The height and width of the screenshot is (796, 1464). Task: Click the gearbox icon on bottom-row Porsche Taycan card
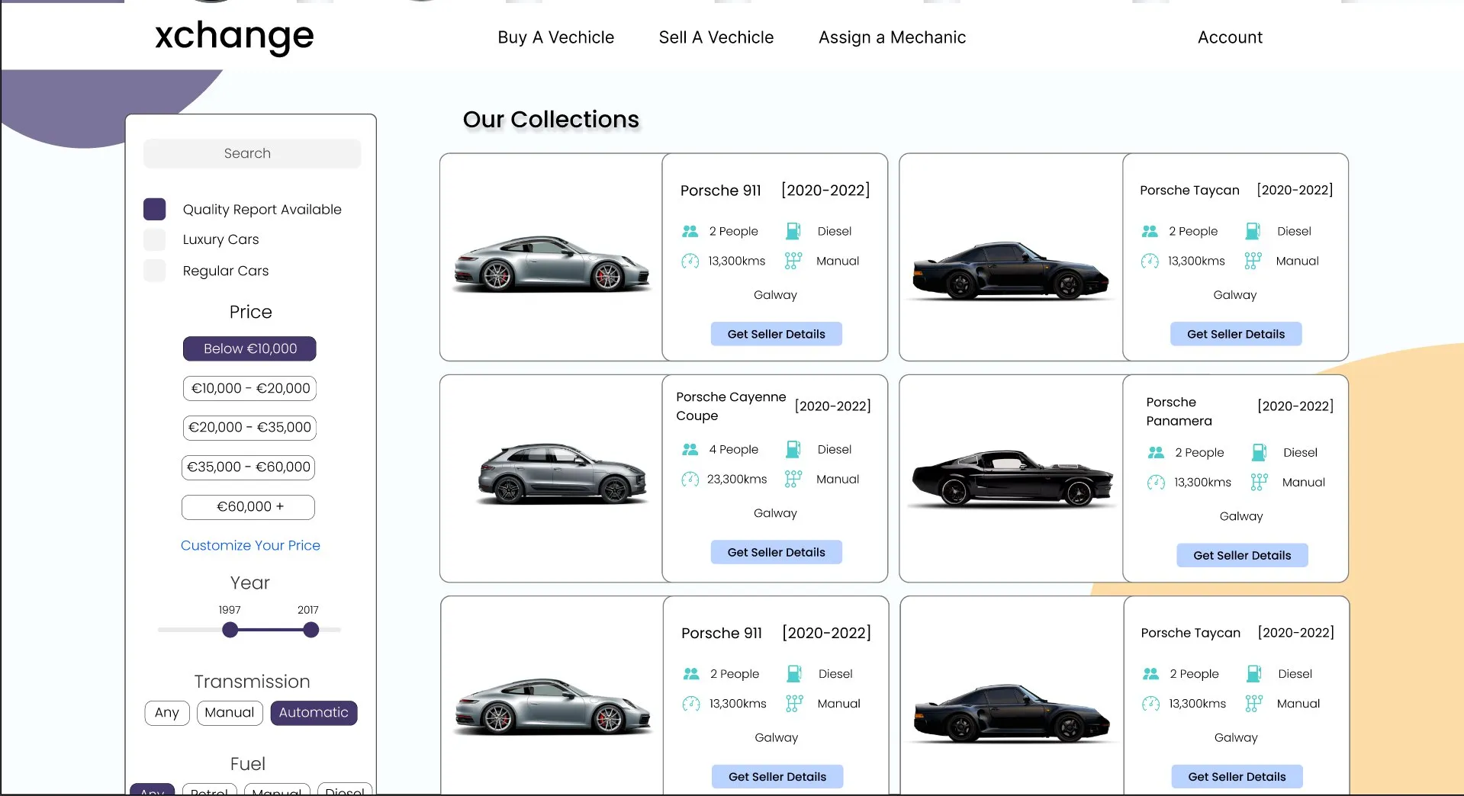(x=1254, y=704)
